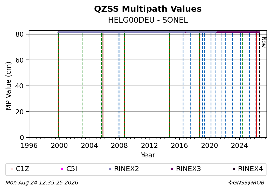Click the lavender RINEX2 legend dot
This screenshot has width=272, height=191.
[110, 169]
